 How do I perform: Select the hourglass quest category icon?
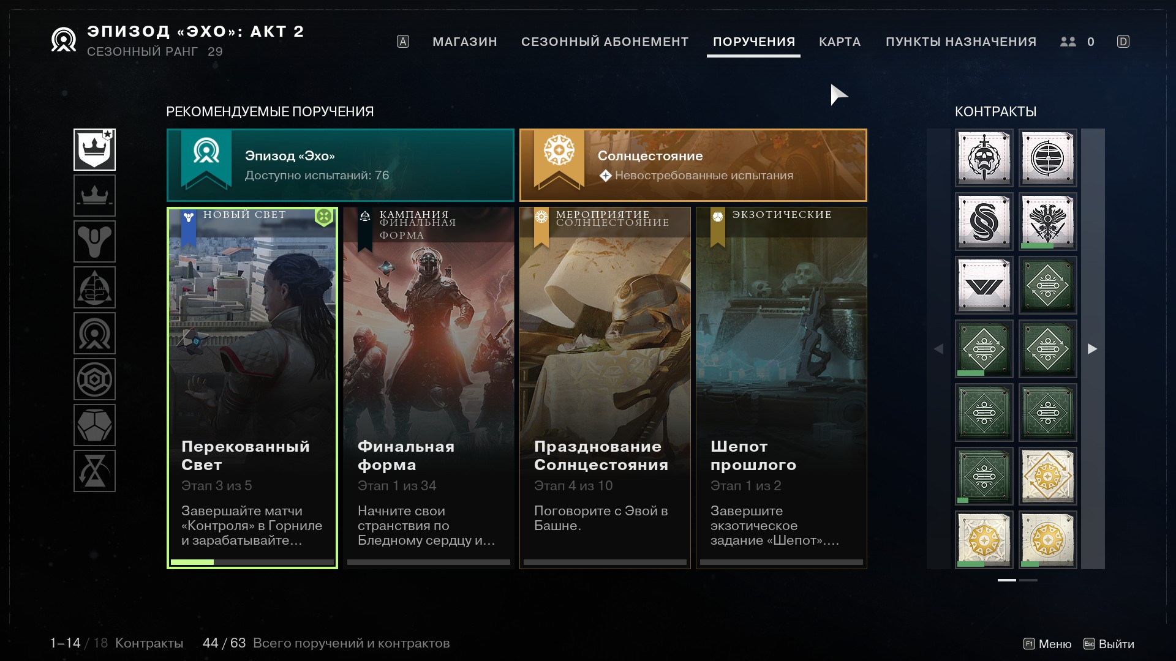[94, 471]
